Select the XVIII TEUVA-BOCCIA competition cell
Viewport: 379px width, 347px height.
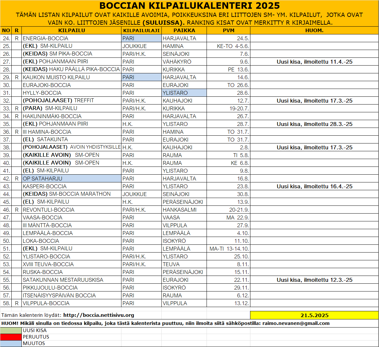coord(71,264)
